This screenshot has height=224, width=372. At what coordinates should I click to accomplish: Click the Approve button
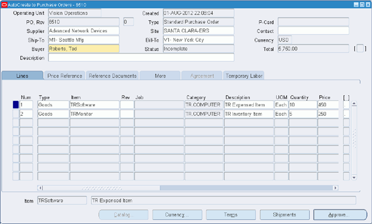coord(340,214)
